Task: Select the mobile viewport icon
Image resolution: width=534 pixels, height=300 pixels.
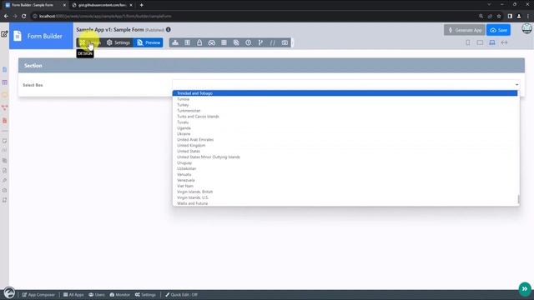Action: (467, 42)
